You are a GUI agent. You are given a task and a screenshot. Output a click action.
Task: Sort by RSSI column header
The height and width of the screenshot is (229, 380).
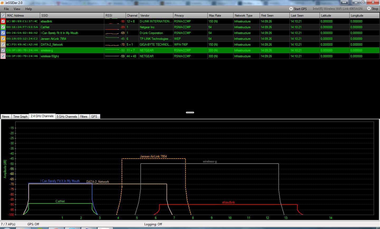(x=115, y=16)
